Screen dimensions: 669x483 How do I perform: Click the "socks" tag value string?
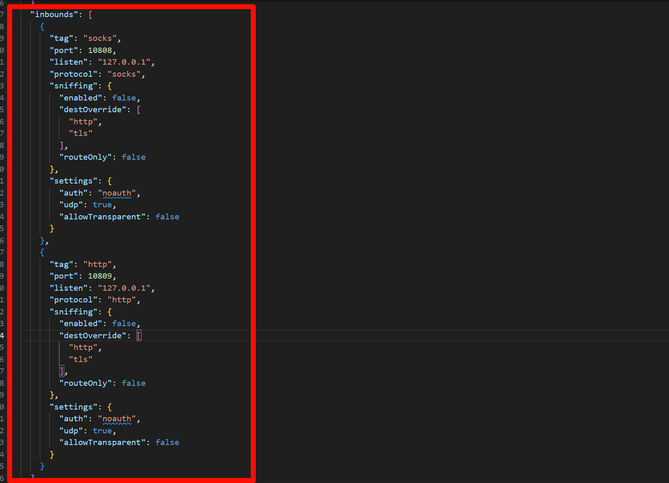coord(100,38)
